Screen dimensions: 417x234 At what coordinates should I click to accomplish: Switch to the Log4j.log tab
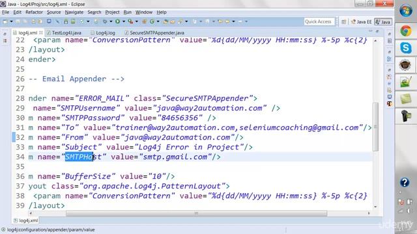pos(103,33)
